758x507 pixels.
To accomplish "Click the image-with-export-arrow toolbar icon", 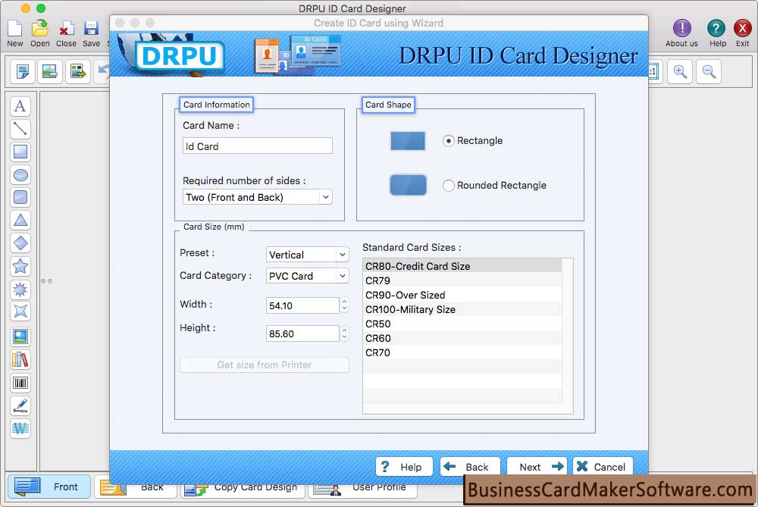I will click(78, 71).
